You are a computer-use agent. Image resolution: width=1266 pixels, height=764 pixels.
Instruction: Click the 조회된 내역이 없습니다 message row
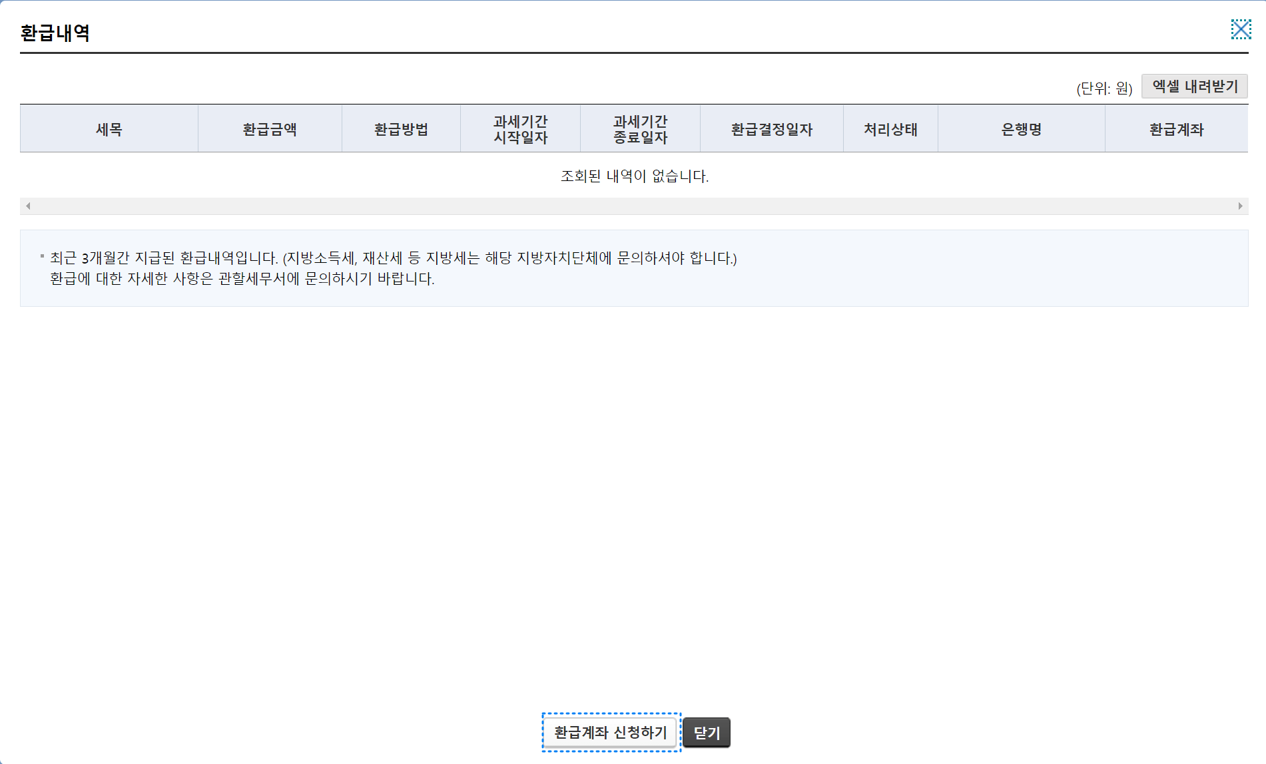[634, 176]
